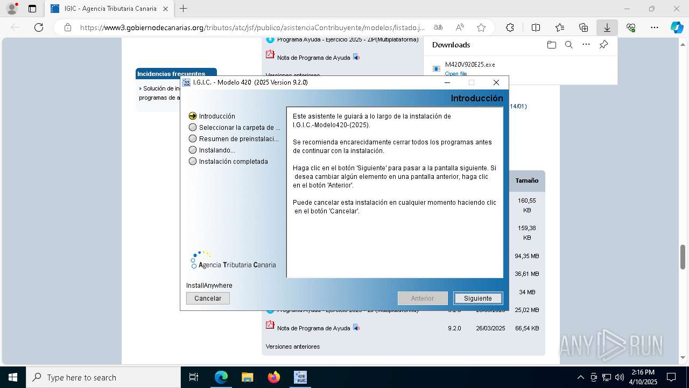Screen dimensions: 689x388
Task: Click the Type here to search box
Action: point(103,377)
